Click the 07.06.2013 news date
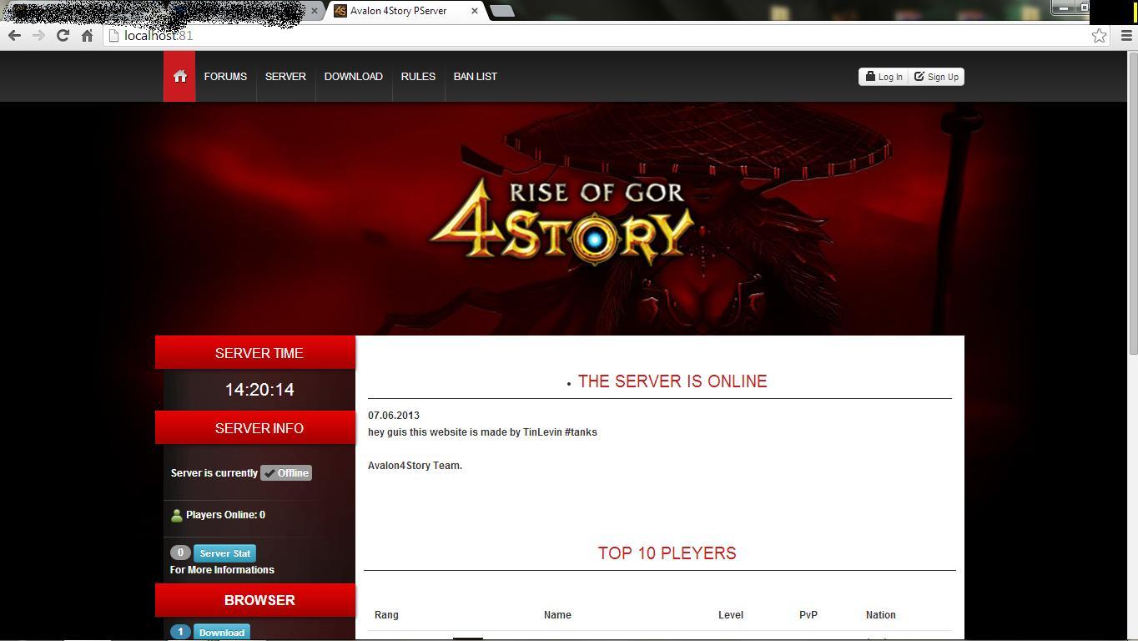The height and width of the screenshot is (641, 1138). pos(394,416)
